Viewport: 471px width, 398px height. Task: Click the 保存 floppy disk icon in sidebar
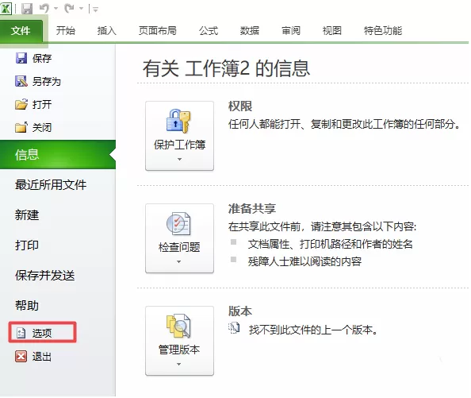coord(21,58)
